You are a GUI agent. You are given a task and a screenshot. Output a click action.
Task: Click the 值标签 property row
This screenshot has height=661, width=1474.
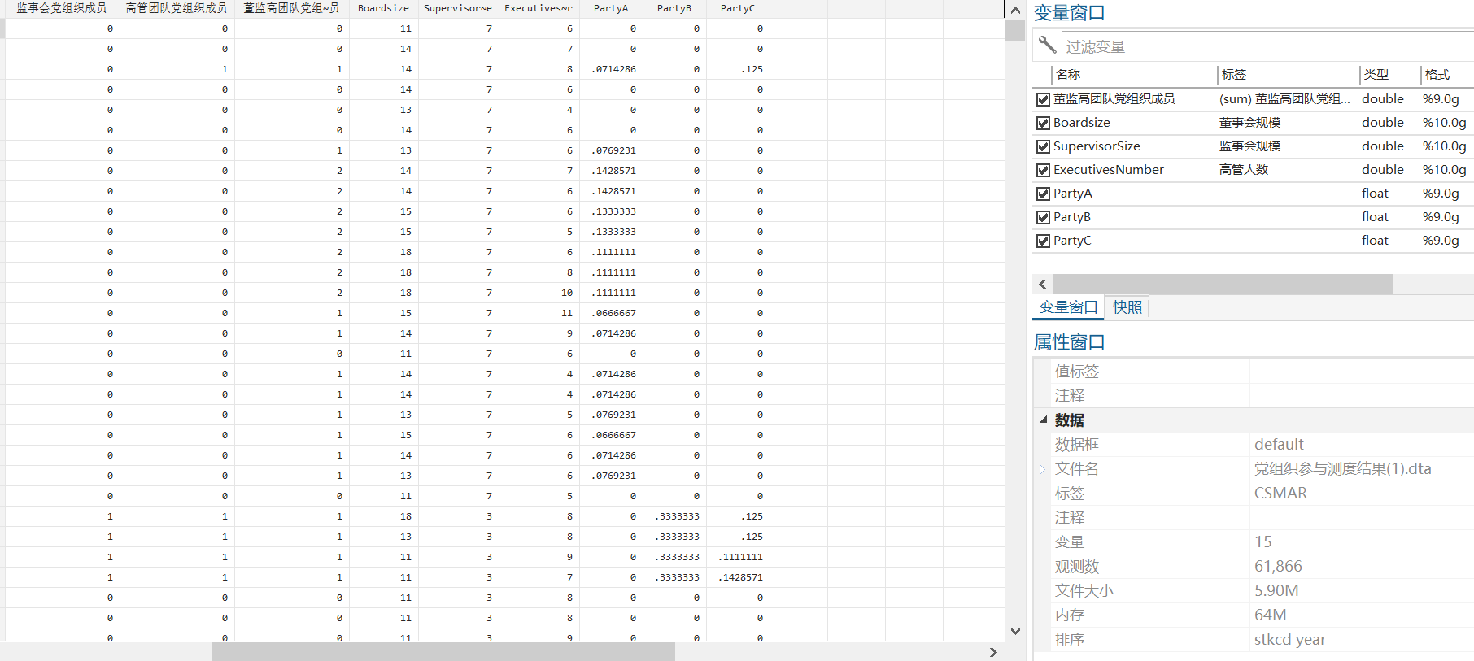click(1254, 372)
